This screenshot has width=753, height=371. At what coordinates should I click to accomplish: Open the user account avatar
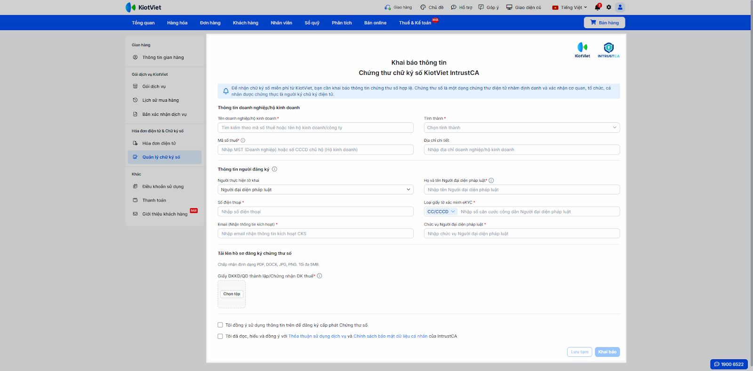tap(620, 7)
